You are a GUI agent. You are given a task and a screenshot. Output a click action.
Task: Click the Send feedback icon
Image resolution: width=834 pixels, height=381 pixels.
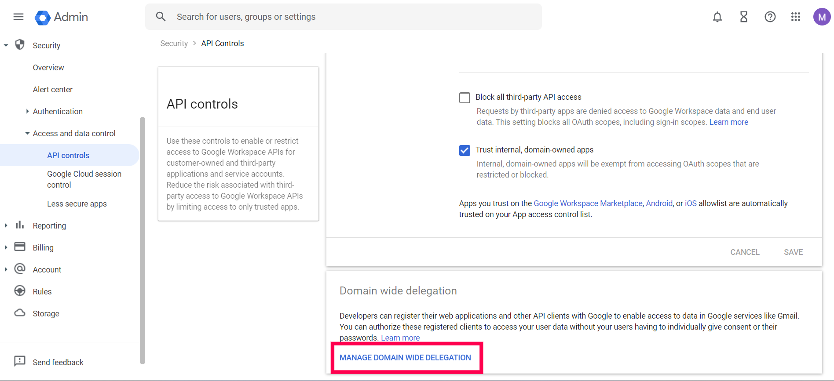(20, 361)
